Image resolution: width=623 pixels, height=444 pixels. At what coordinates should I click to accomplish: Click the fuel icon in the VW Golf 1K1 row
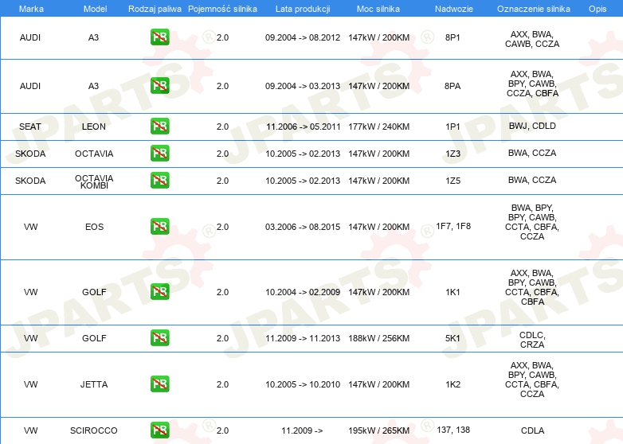tap(159, 292)
